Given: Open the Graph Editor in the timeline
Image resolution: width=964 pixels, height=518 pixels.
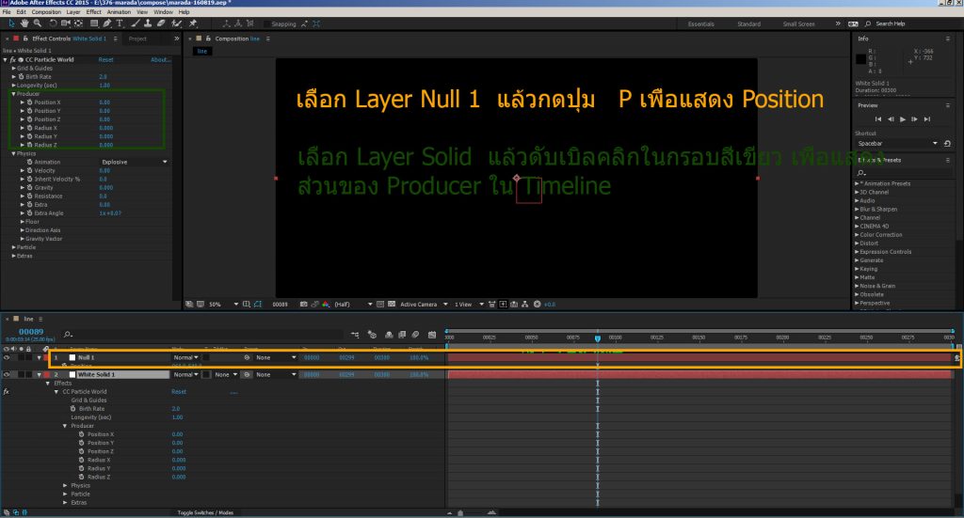Looking at the screenshot, I should click(x=431, y=334).
